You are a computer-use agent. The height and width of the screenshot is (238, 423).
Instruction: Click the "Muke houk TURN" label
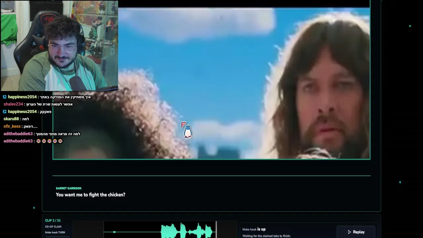(x=55, y=232)
